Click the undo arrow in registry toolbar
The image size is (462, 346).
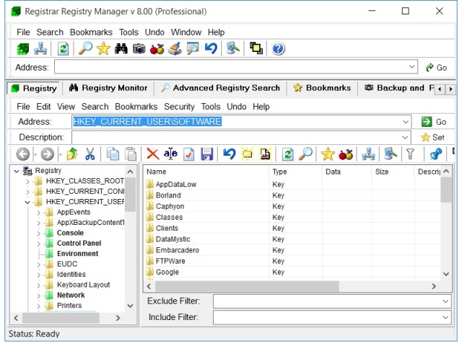click(x=230, y=154)
